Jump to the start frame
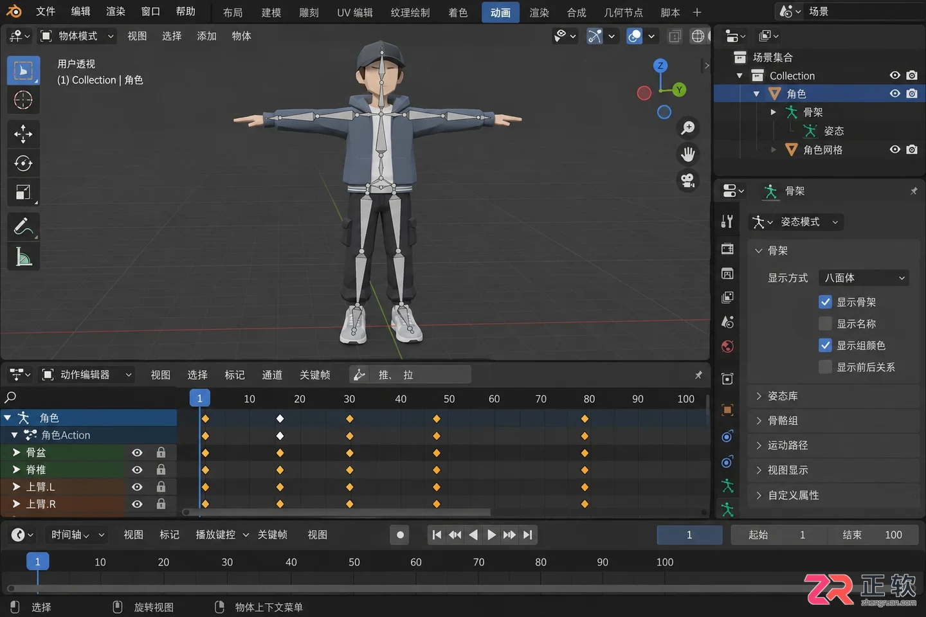This screenshot has height=617, width=926. [437, 535]
